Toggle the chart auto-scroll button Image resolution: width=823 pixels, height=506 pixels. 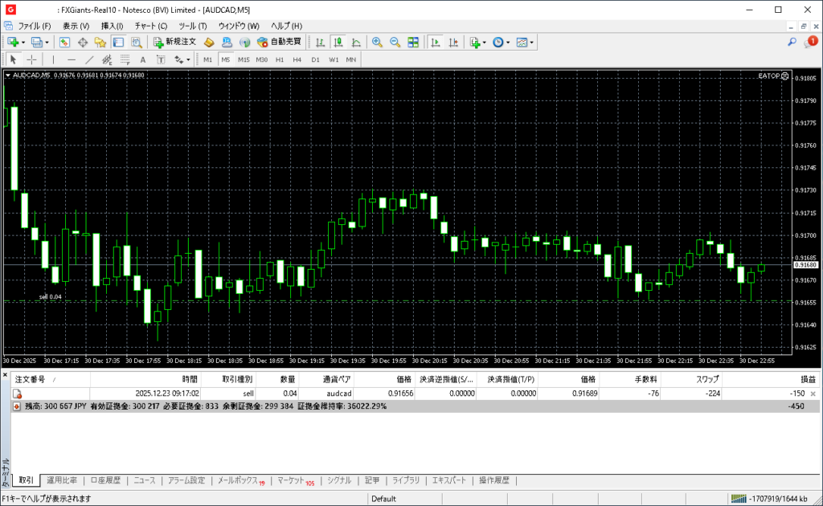point(436,42)
